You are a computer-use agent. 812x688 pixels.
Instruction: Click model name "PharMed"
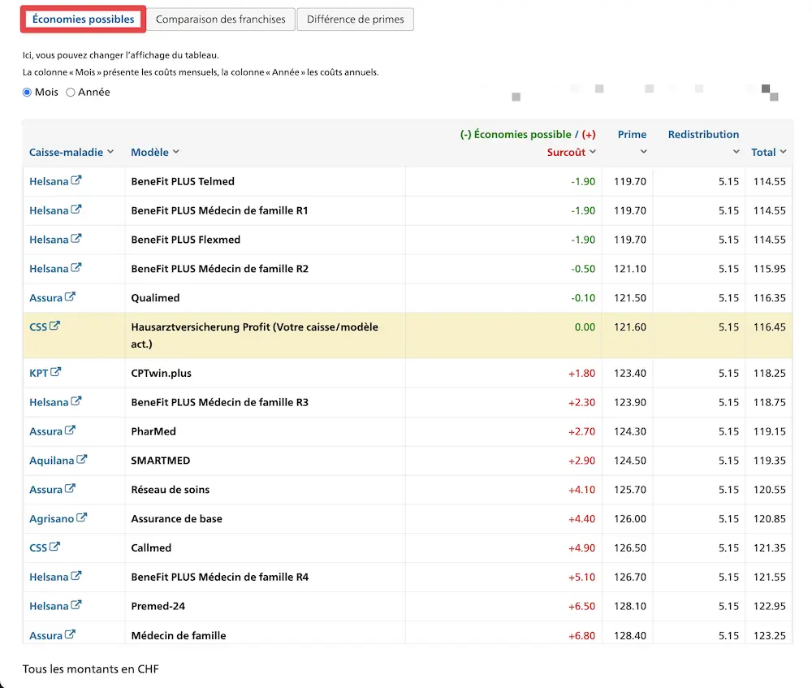pos(153,431)
